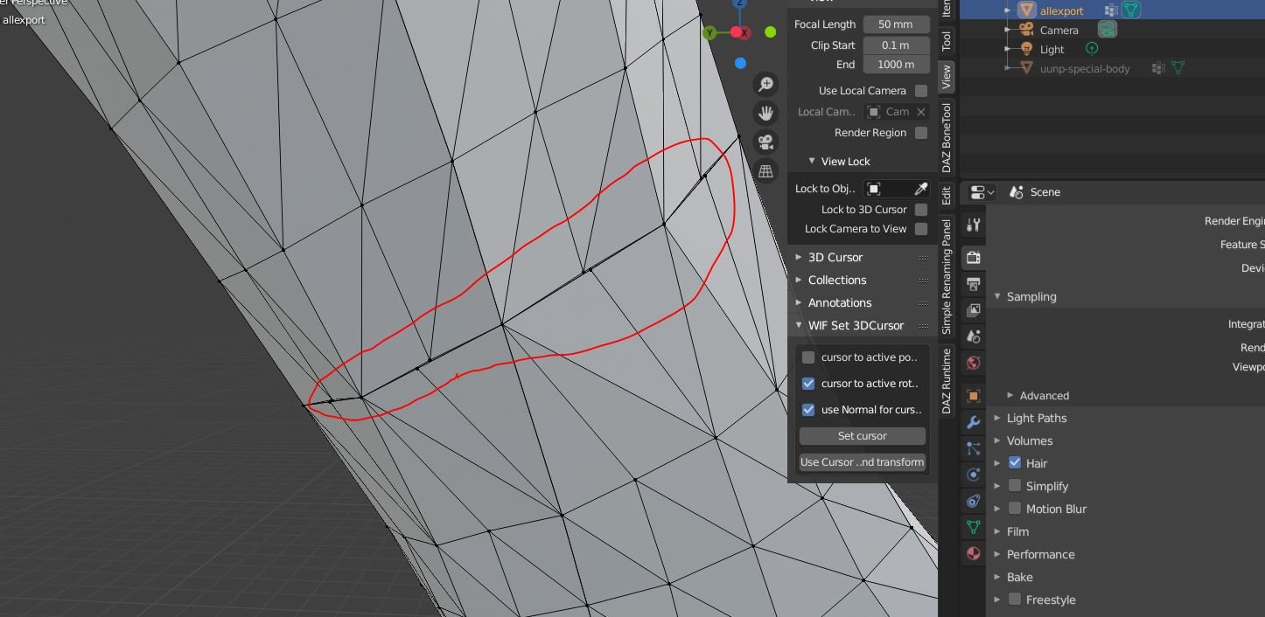Click light data icon beside Light row

pos(1092,49)
